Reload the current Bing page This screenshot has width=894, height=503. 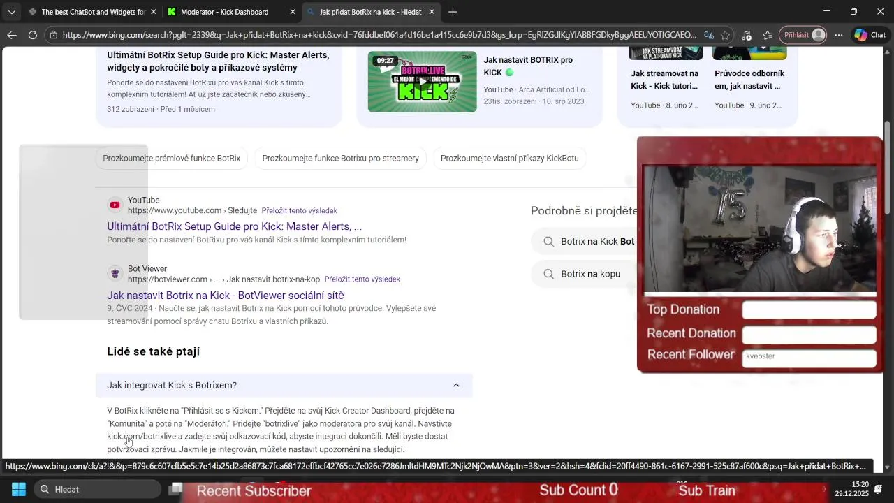[x=33, y=35]
